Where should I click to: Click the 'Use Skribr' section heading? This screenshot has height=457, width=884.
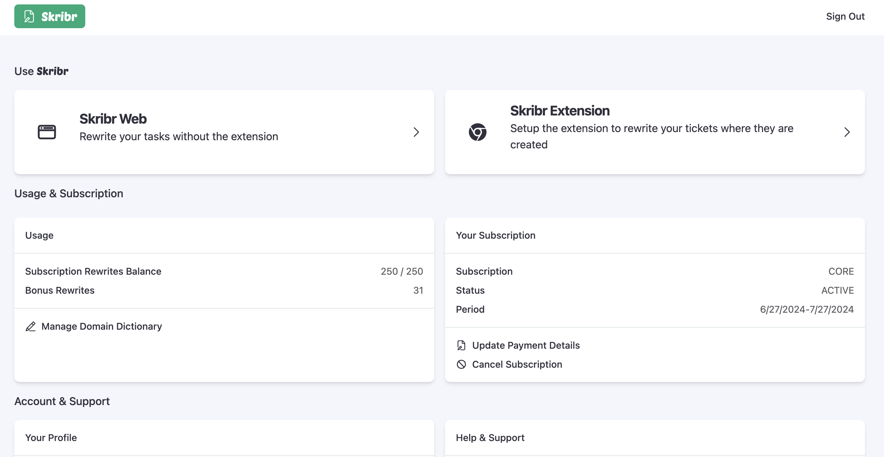point(41,71)
